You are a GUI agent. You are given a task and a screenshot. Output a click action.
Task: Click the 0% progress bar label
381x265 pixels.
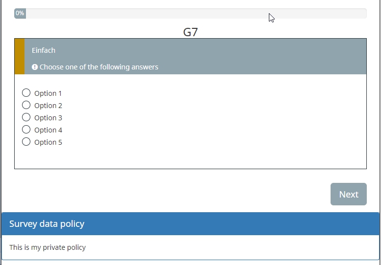(x=20, y=13)
